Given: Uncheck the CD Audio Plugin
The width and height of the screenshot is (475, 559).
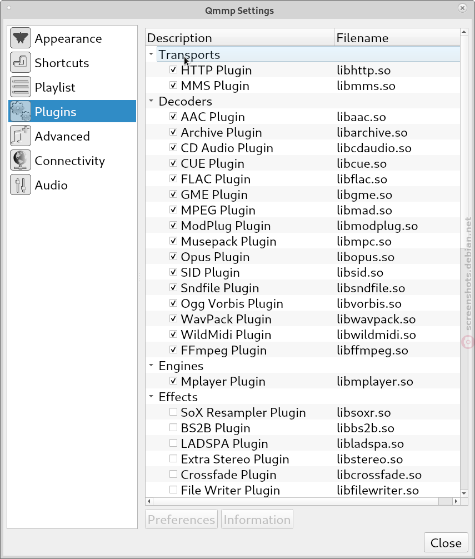Looking at the screenshot, I should pyautogui.click(x=173, y=148).
